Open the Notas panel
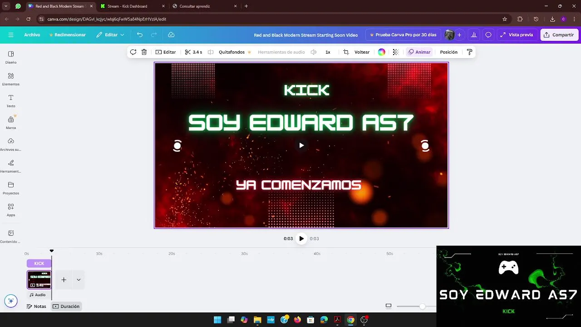Image resolution: width=581 pixels, height=327 pixels. pos(36,307)
